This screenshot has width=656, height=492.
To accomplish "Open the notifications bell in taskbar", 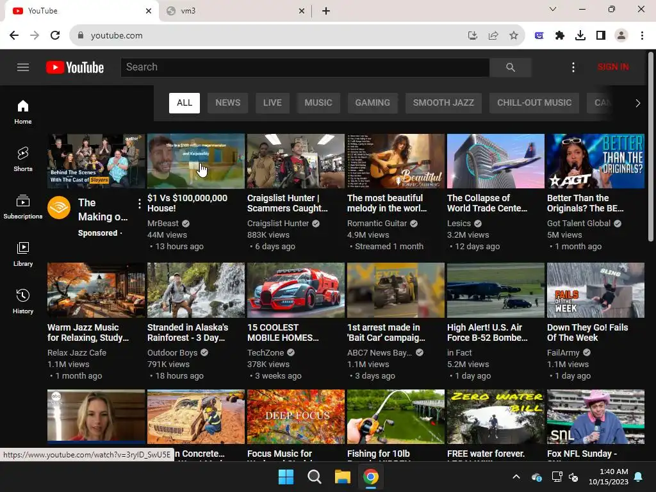I will tap(639, 477).
